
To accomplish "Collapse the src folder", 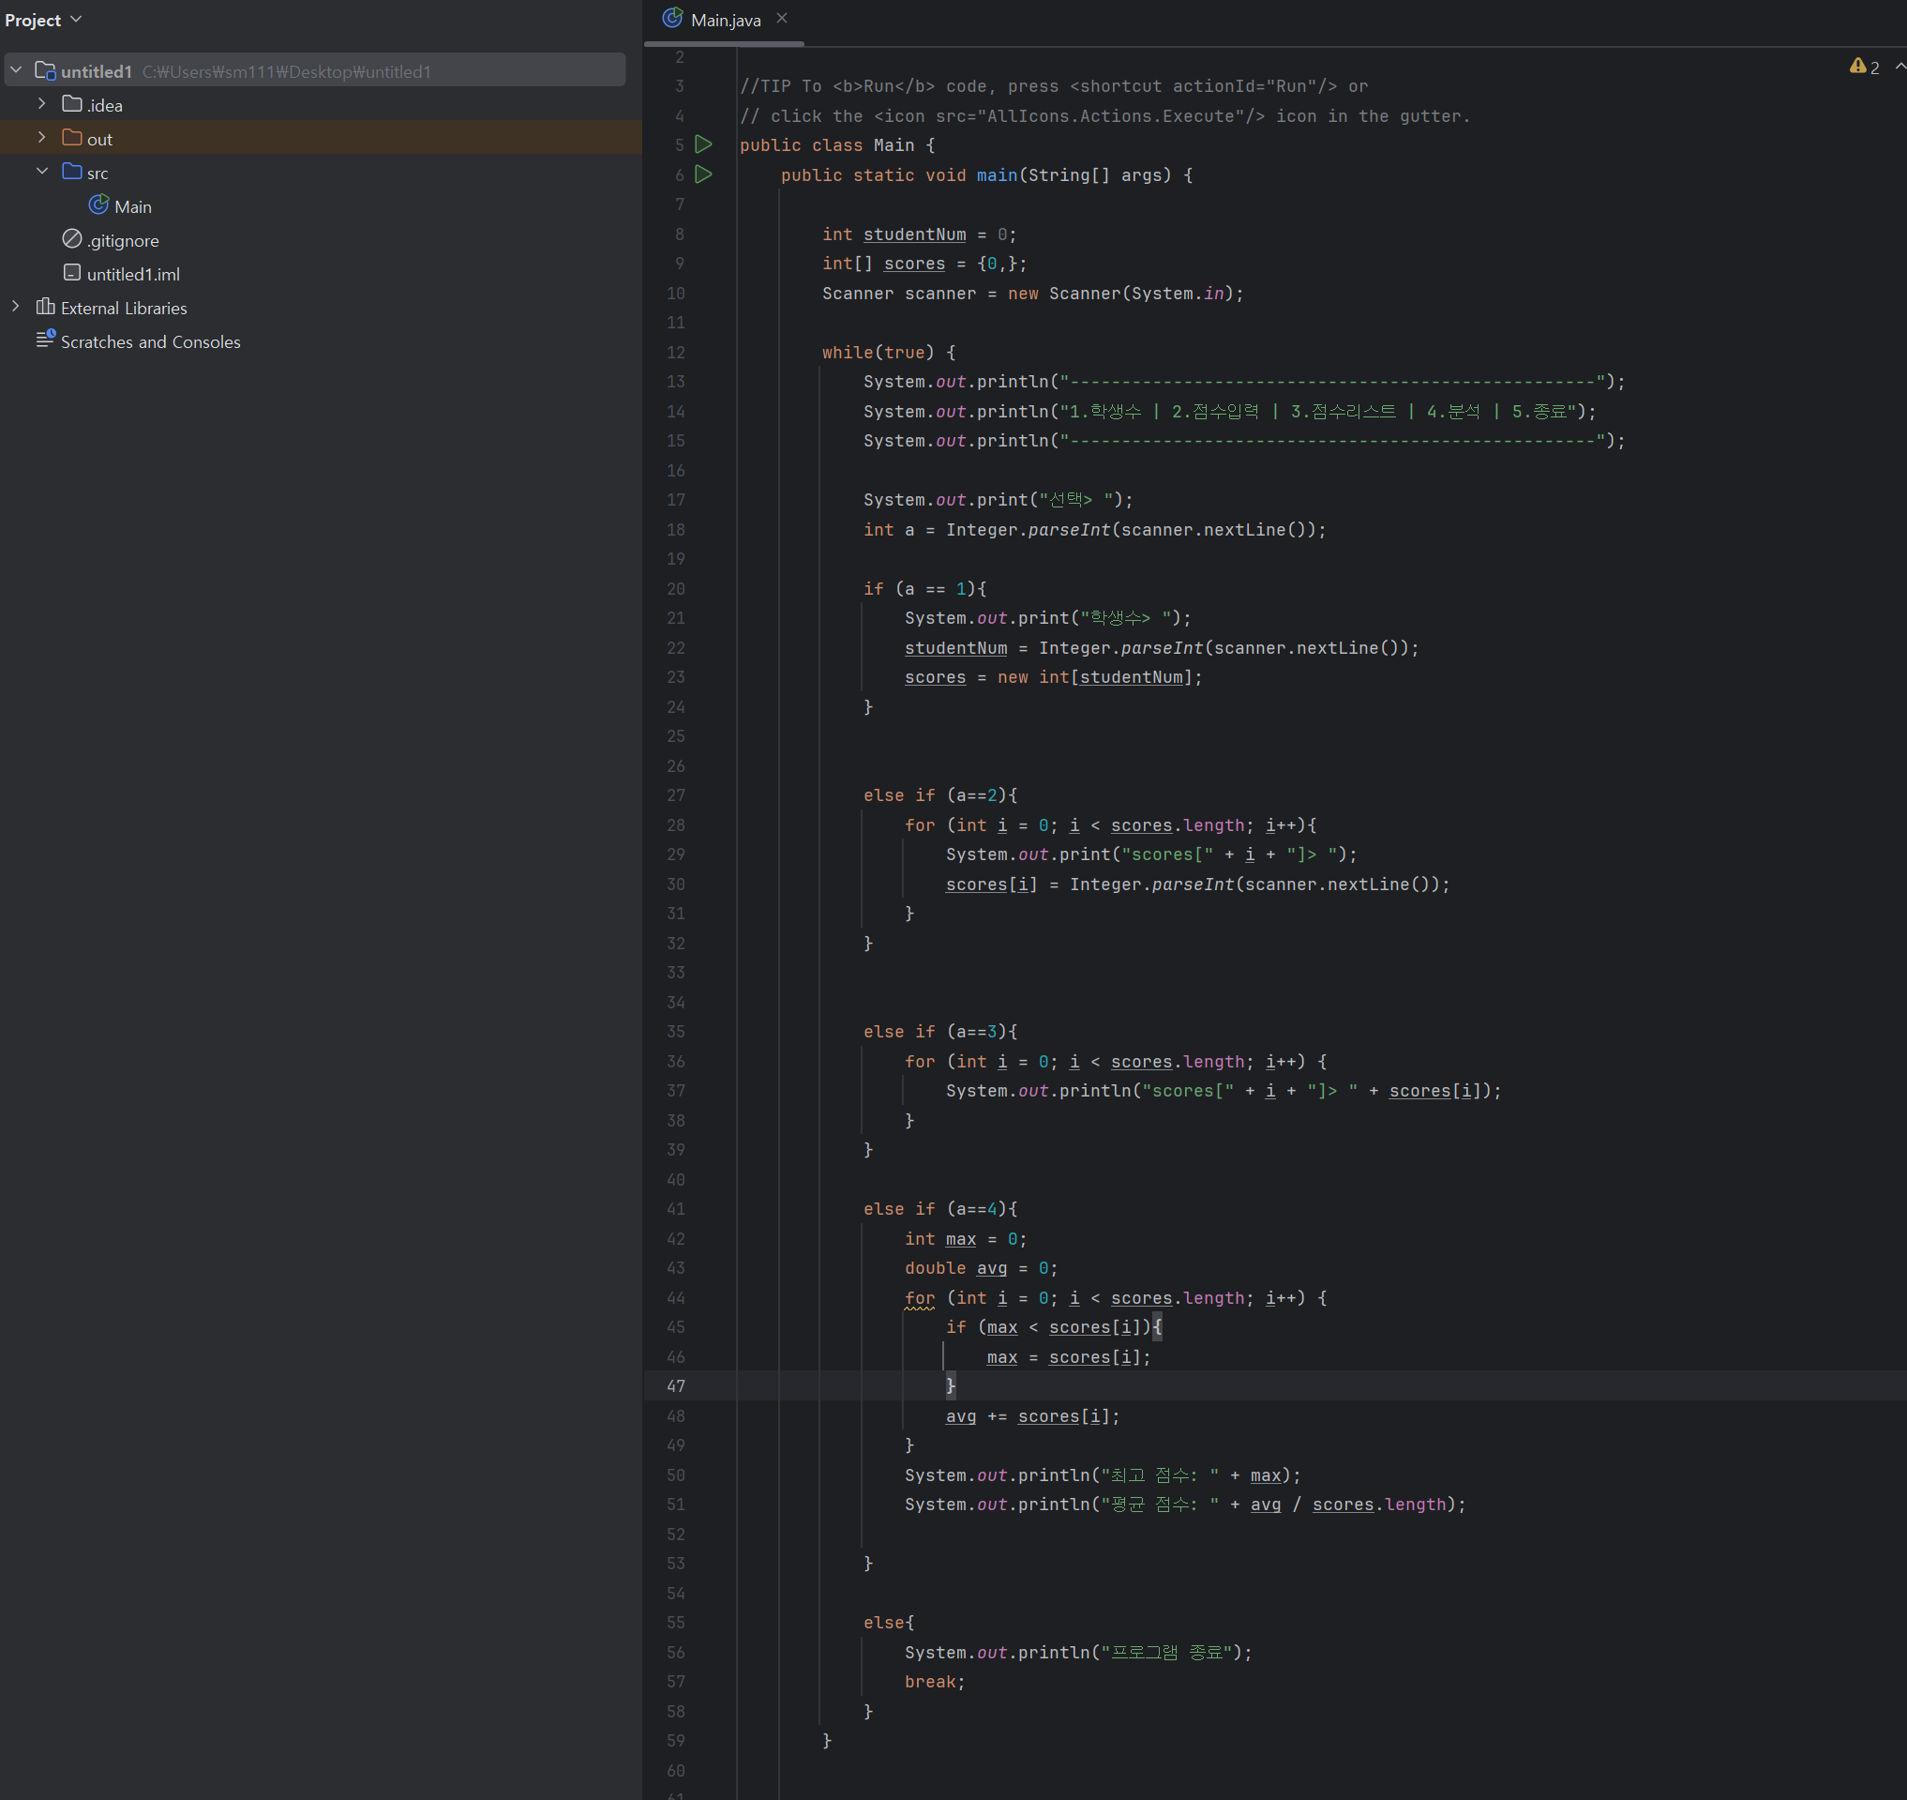I will click(41, 172).
